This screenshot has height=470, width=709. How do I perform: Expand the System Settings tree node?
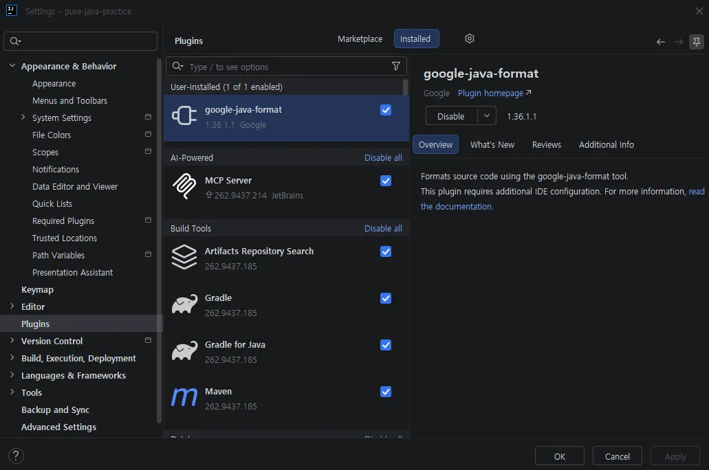pos(23,117)
